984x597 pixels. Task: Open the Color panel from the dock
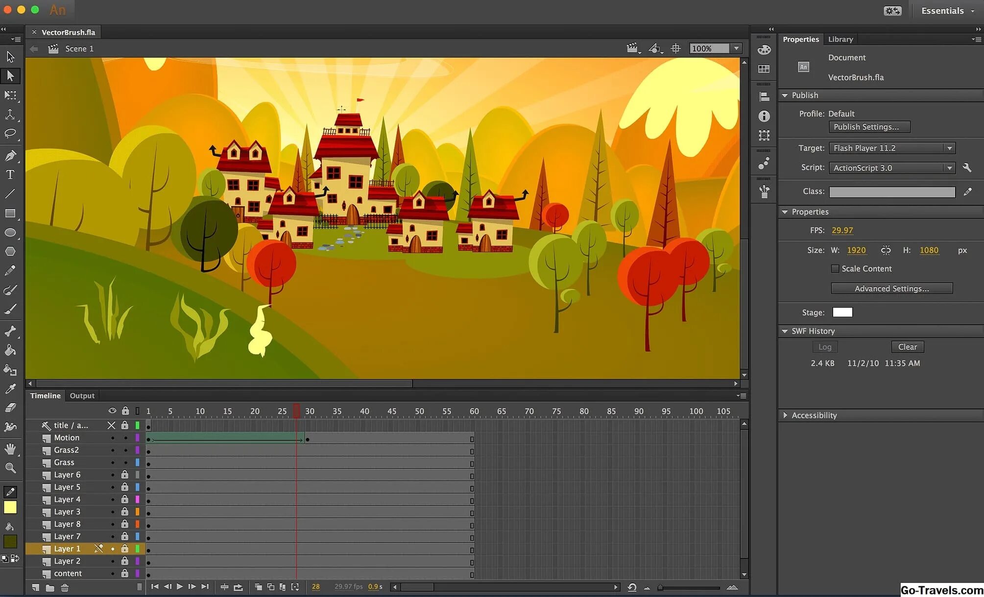pos(763,49)
